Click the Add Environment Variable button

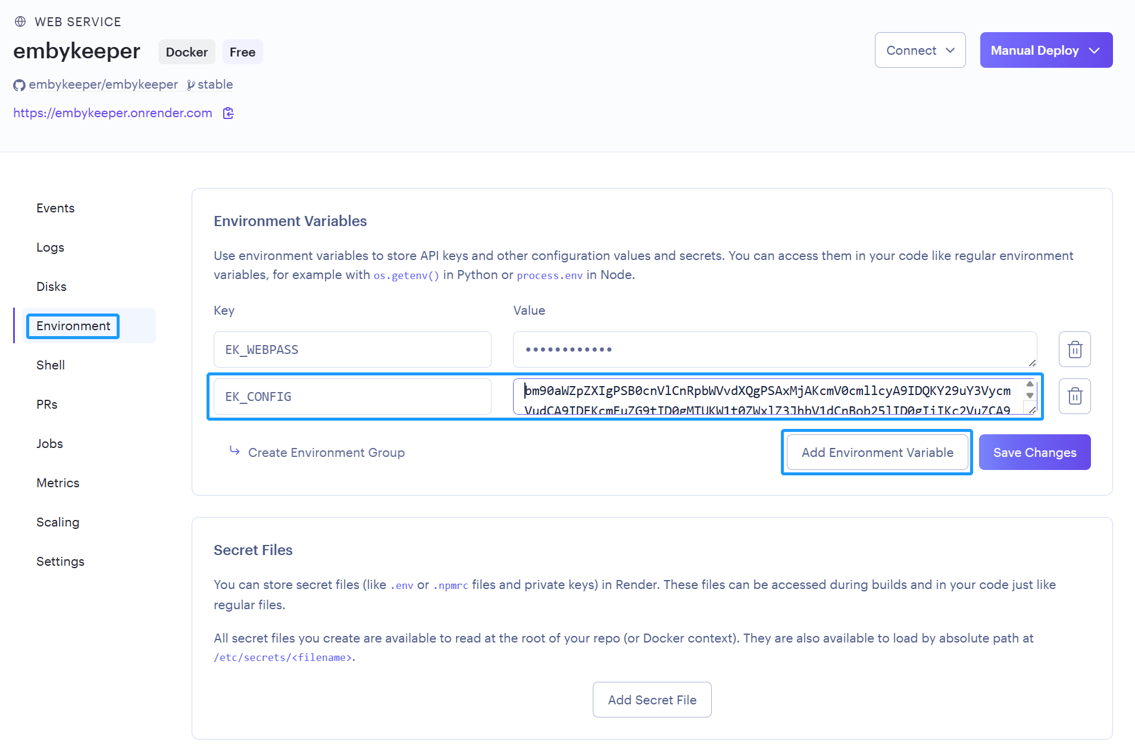pos(877,452)
